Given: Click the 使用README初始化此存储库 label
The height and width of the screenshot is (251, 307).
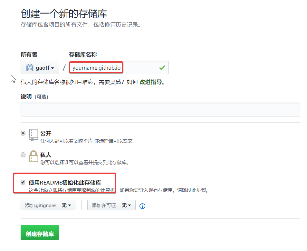Looking at the screenshot, I should click(x=65, y=183).
